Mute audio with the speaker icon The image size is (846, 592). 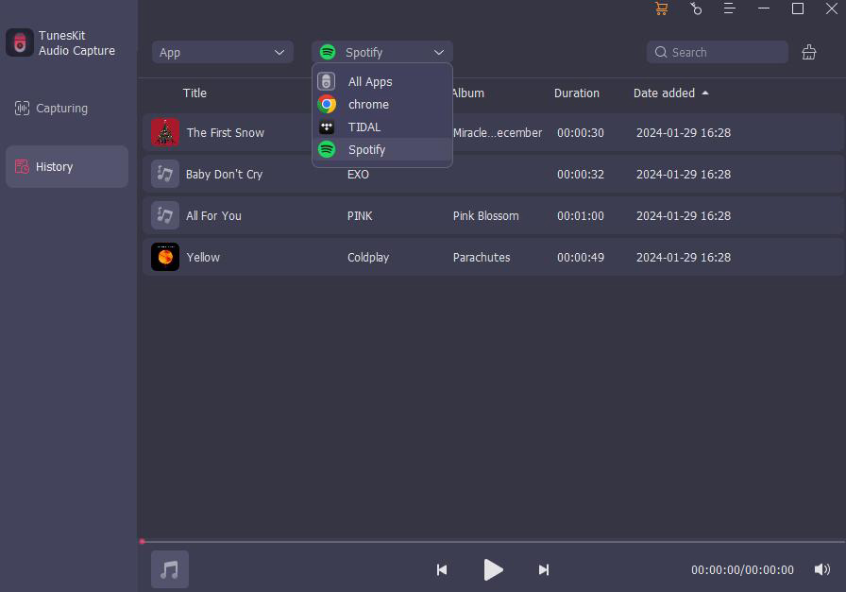[x=822, y=569]
